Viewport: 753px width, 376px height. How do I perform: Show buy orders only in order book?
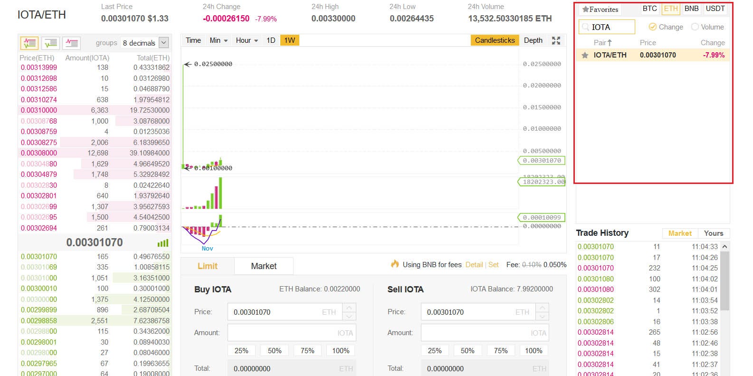[x=50, y=43]
